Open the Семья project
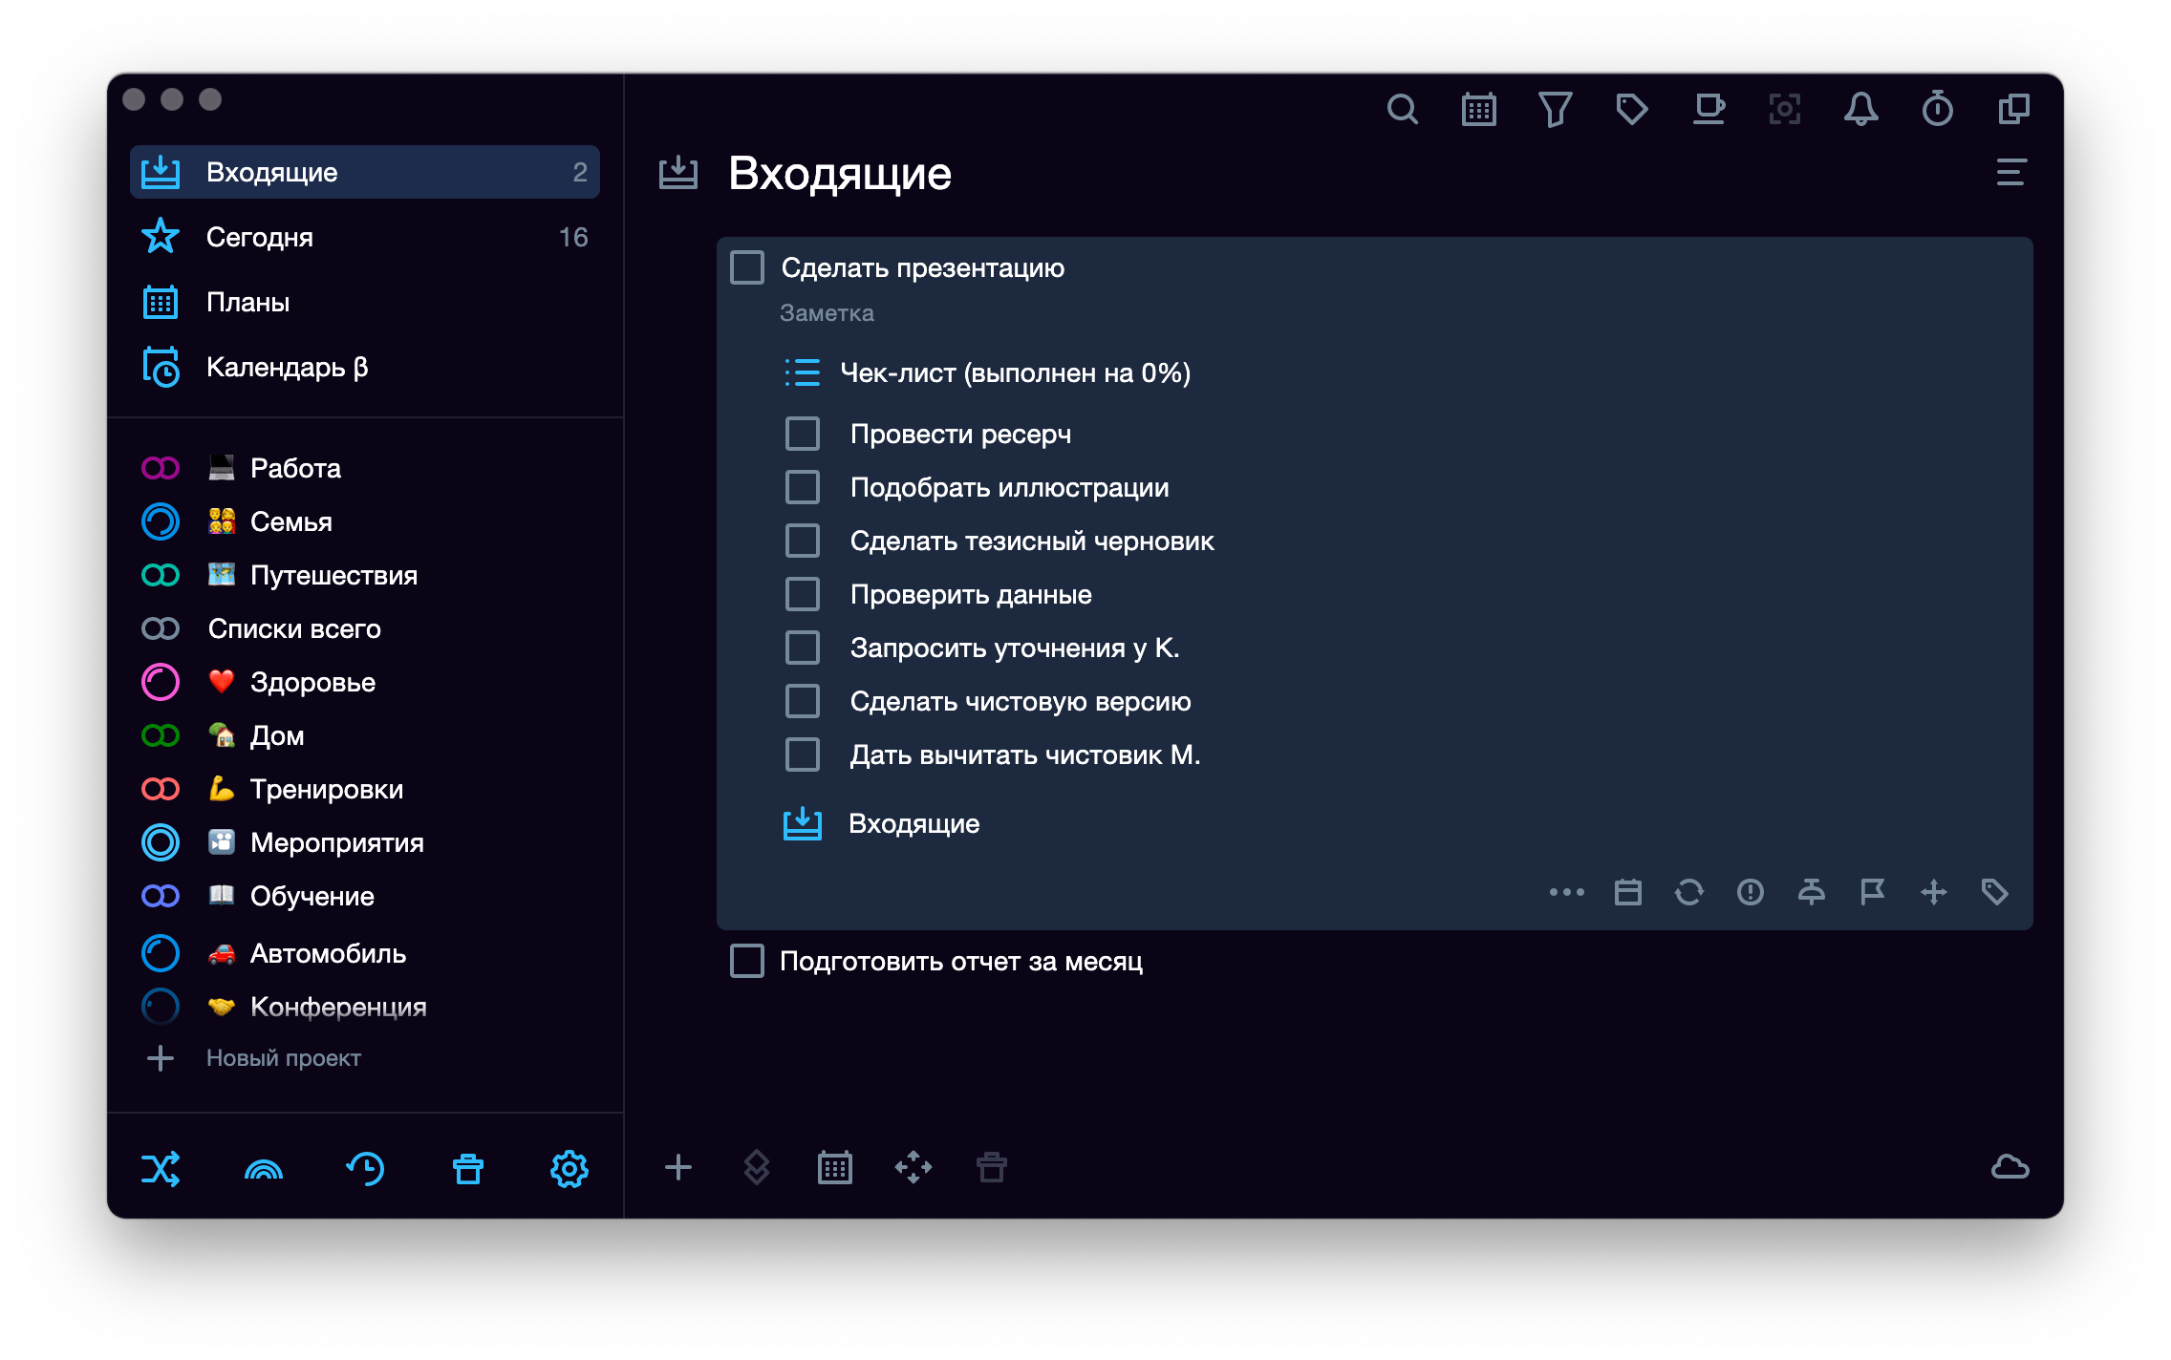2171x1360 pixels. [x=365, y=521]
